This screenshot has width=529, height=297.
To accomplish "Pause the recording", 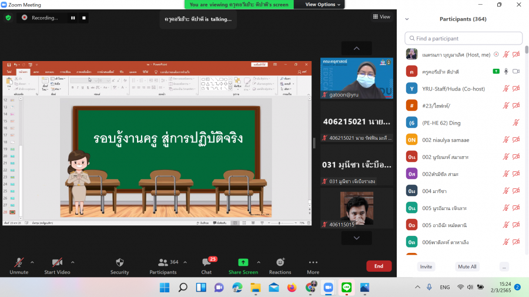I will pos(73,18).
